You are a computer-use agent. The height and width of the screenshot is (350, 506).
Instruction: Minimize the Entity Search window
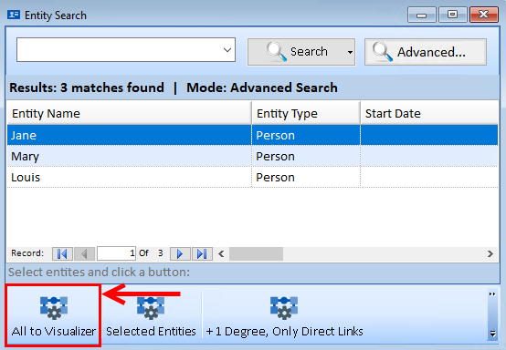(x=421, y=15)
